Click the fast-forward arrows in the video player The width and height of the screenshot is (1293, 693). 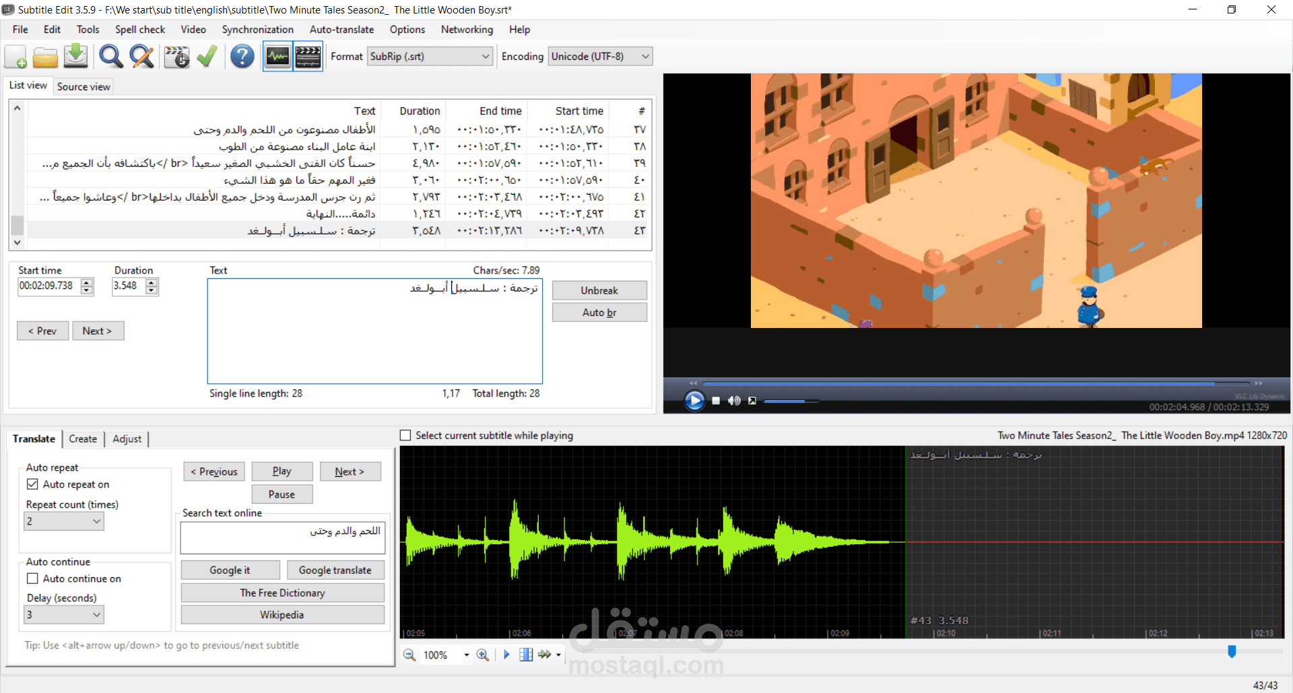pyautogui.click(x=1258, y=383)
